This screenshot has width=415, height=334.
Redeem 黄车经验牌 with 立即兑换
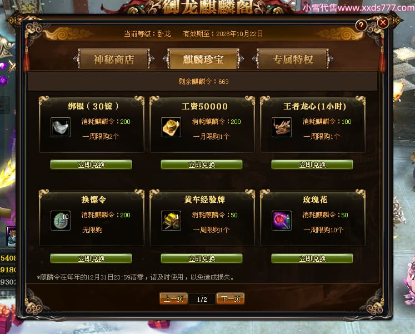pos(202,258)
